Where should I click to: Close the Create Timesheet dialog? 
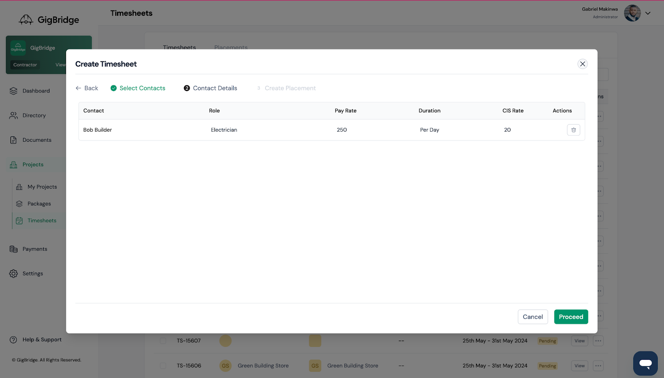click(583, 64)
